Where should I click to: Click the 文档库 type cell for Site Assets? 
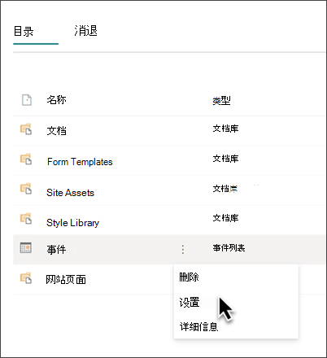(x=225, y=188)
